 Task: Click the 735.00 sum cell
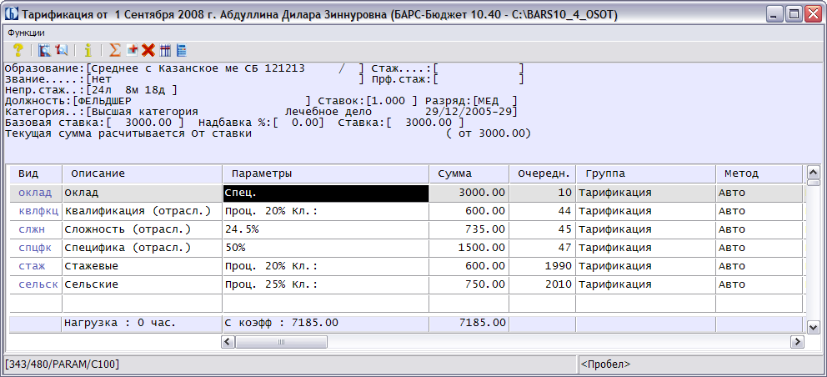(469, 229)
